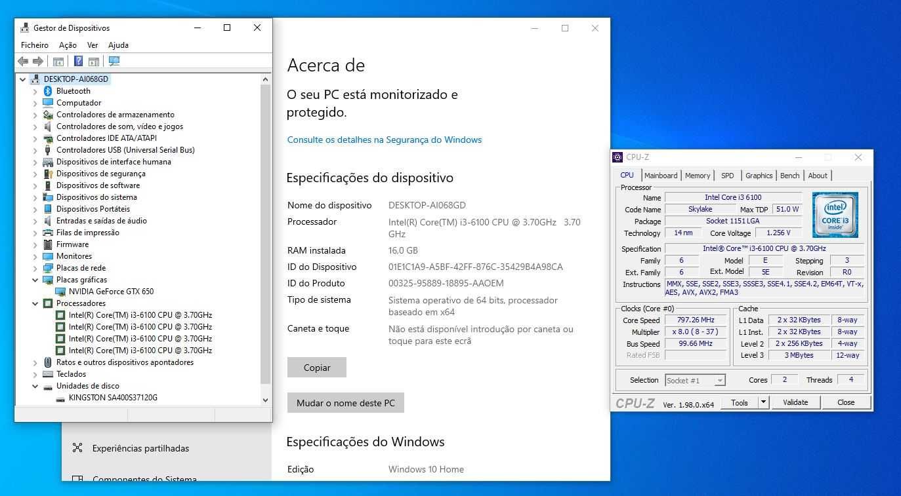The height and width of the screenshot is (496, 901).
Task: Open the Ajuda menu
Action: [x=118, y=45]
